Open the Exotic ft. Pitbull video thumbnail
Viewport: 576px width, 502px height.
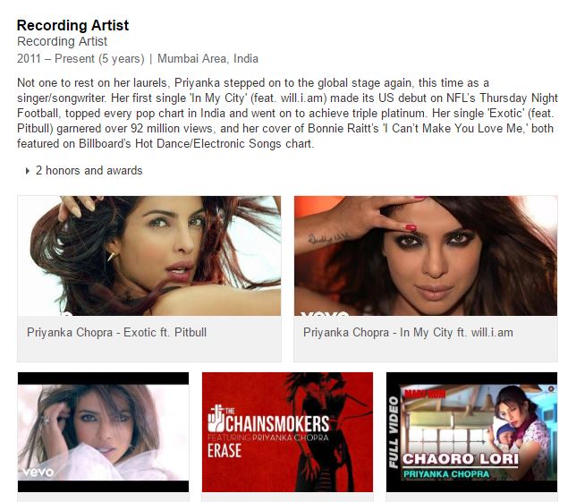coord(149,256)
